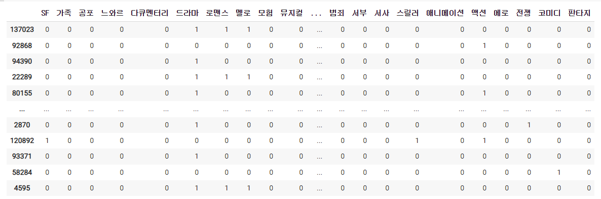Screen dimensions: 601x199
Task: Click the 애니메이션 column header
Action: 445,13
